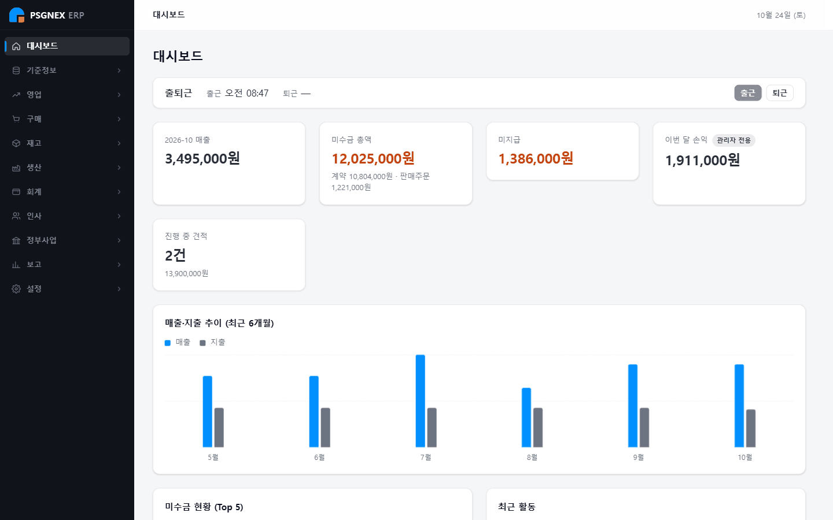
Task: Click the bar chart icon for 보고
Action: (16, 265)
